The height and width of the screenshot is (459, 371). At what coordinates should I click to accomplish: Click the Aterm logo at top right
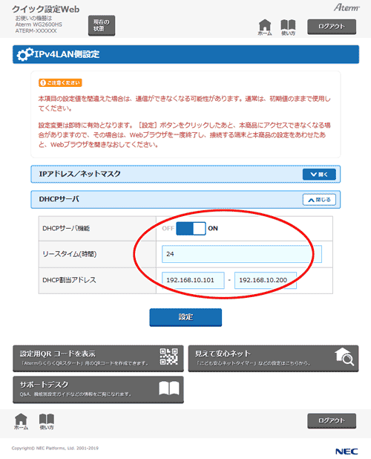pos(347,7)
